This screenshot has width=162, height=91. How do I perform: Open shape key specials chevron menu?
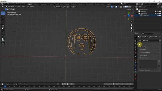point(159,66)
